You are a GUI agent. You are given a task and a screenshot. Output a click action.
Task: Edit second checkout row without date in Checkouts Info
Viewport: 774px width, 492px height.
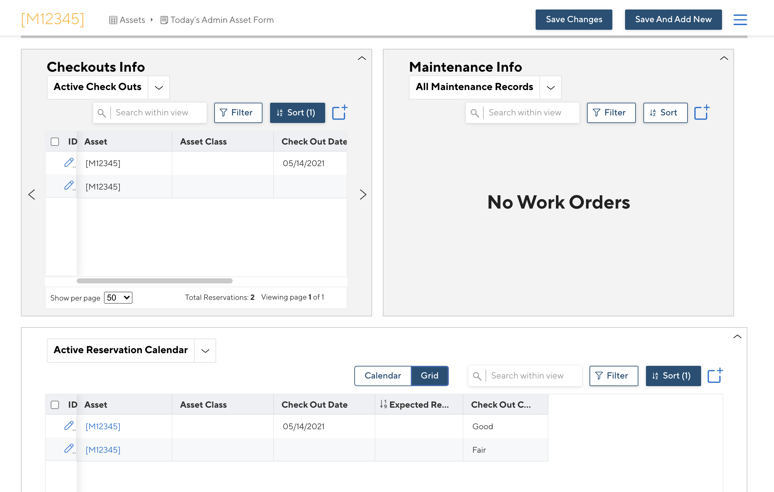click(x=69, y=186)
